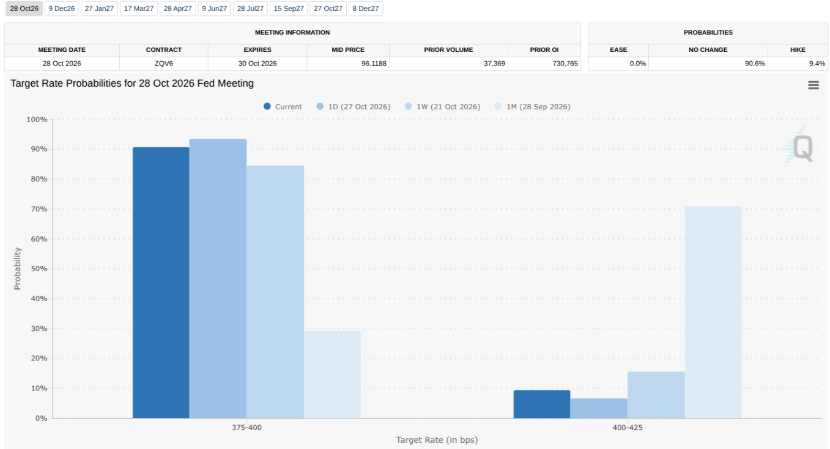830x449 pixels.
Task: View the 28 Jul27 meeting tab
Action: click(x=251, y=9)
